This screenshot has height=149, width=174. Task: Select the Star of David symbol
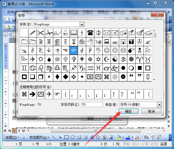98,59
